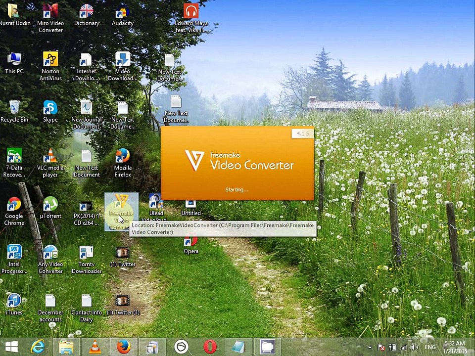Select the (1) Twitter (1) video file

pos(123,305)
